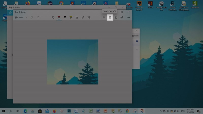Open the Windows Start menu
The height and width of the screenshot is (114, 203).
pyautogui.click(x=4, y=111)
